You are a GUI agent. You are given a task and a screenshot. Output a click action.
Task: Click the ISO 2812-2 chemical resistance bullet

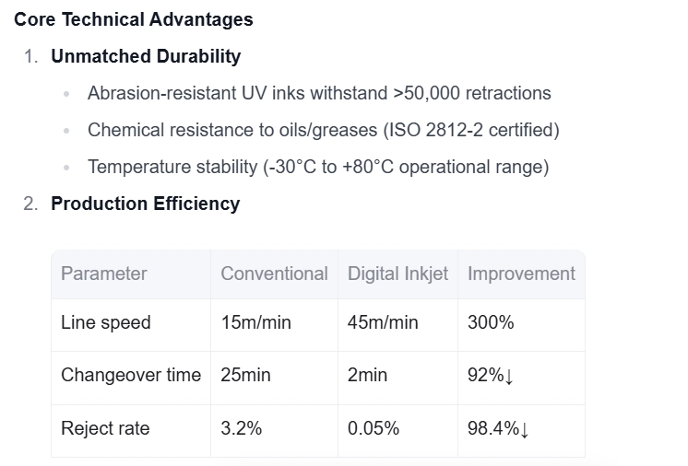tap(324, 130)
